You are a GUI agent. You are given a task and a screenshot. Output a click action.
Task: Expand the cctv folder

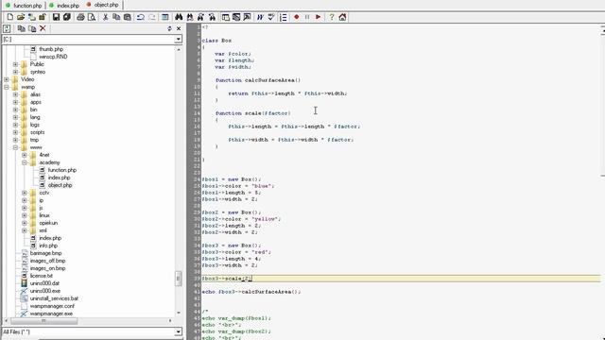pos(25,193)
